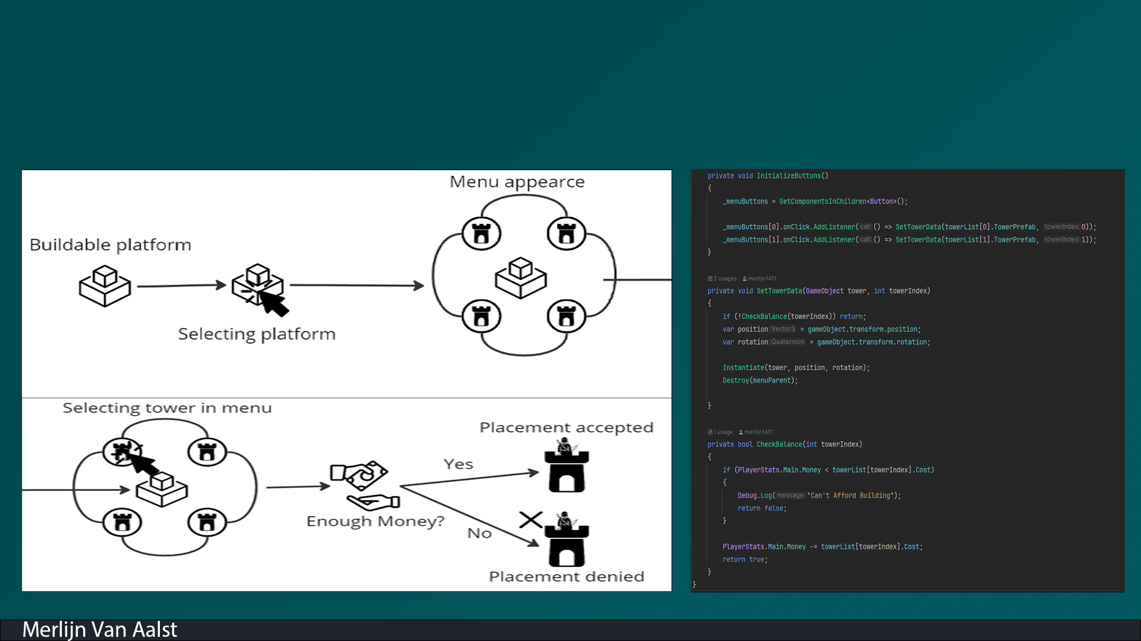Click the X mark beside denied tower

530,520
